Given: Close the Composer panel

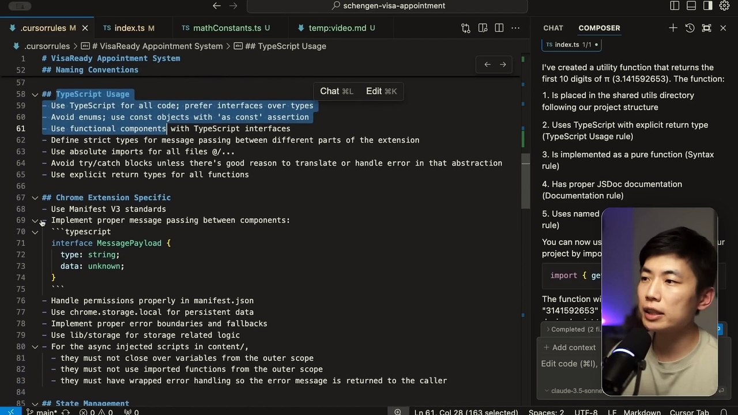Looking at the screenshot, I should (723, 28).
